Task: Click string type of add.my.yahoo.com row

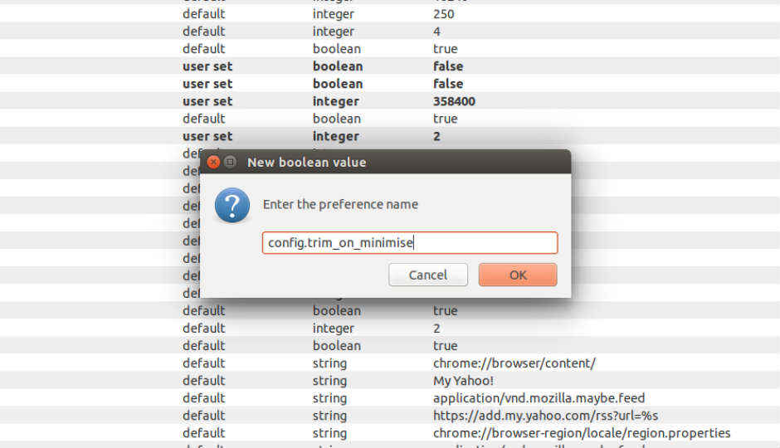Action: (x=329, y=416)
